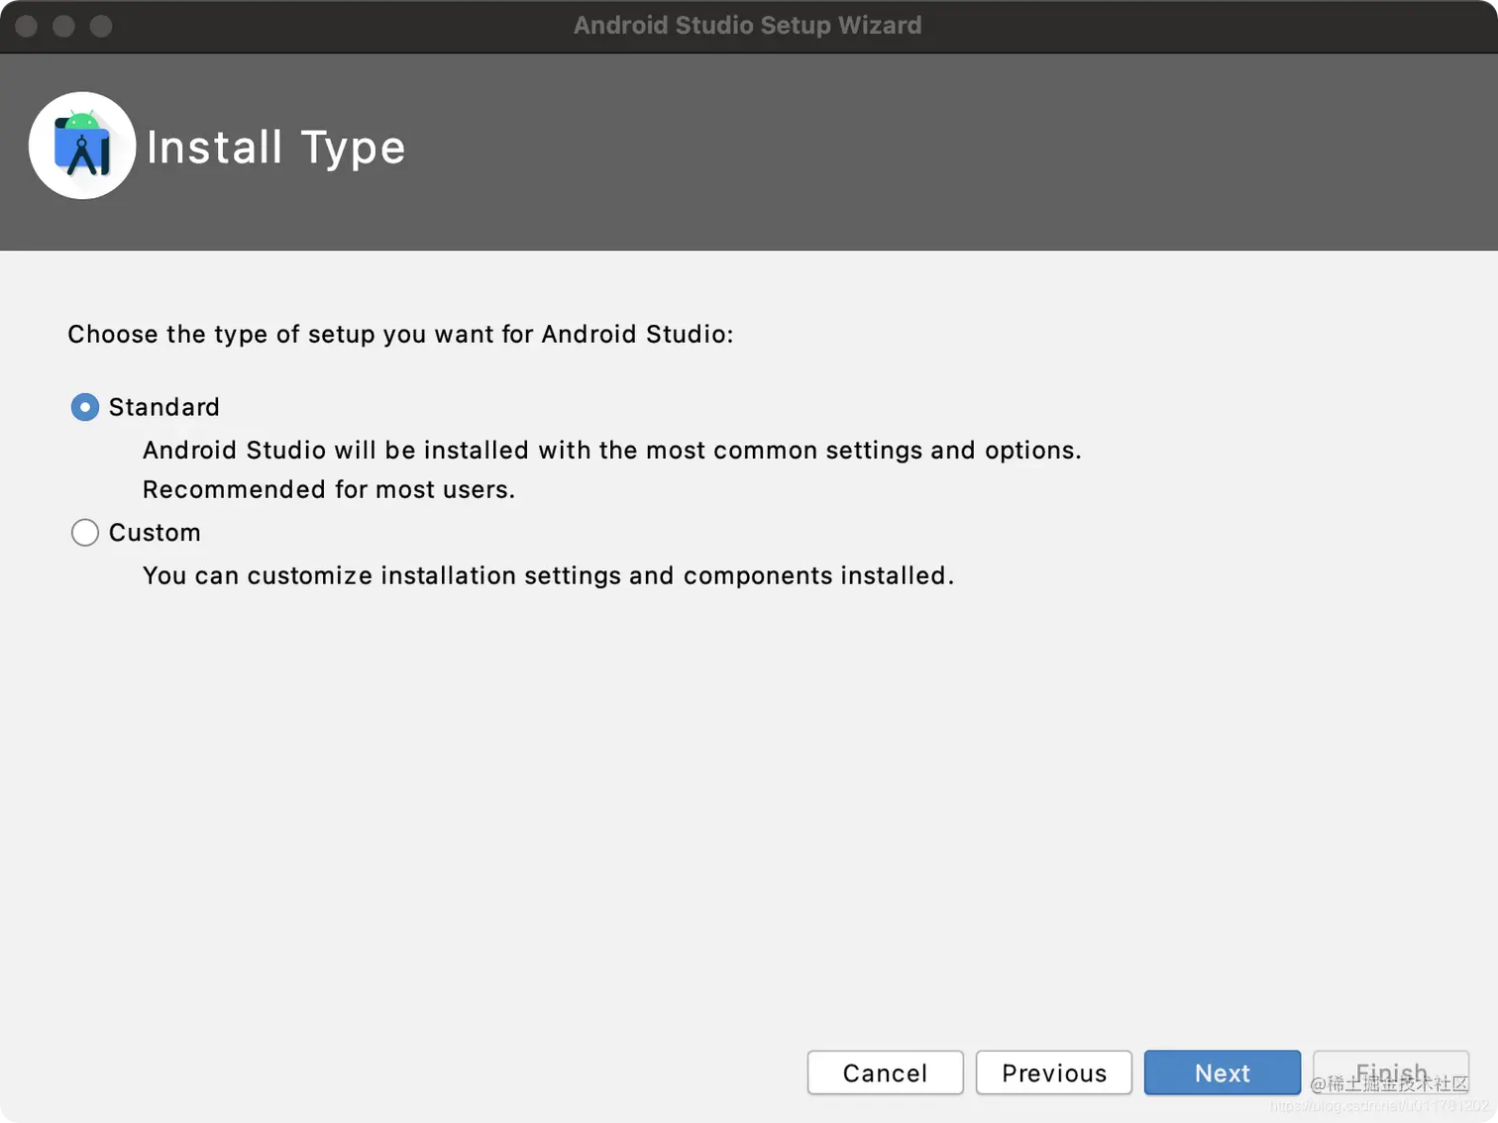Image resolution: width=1498 pixels, height=1123 pixels.
Task: Click the Android Studio Setup Wizard title
Action: [x=747, y=26]
